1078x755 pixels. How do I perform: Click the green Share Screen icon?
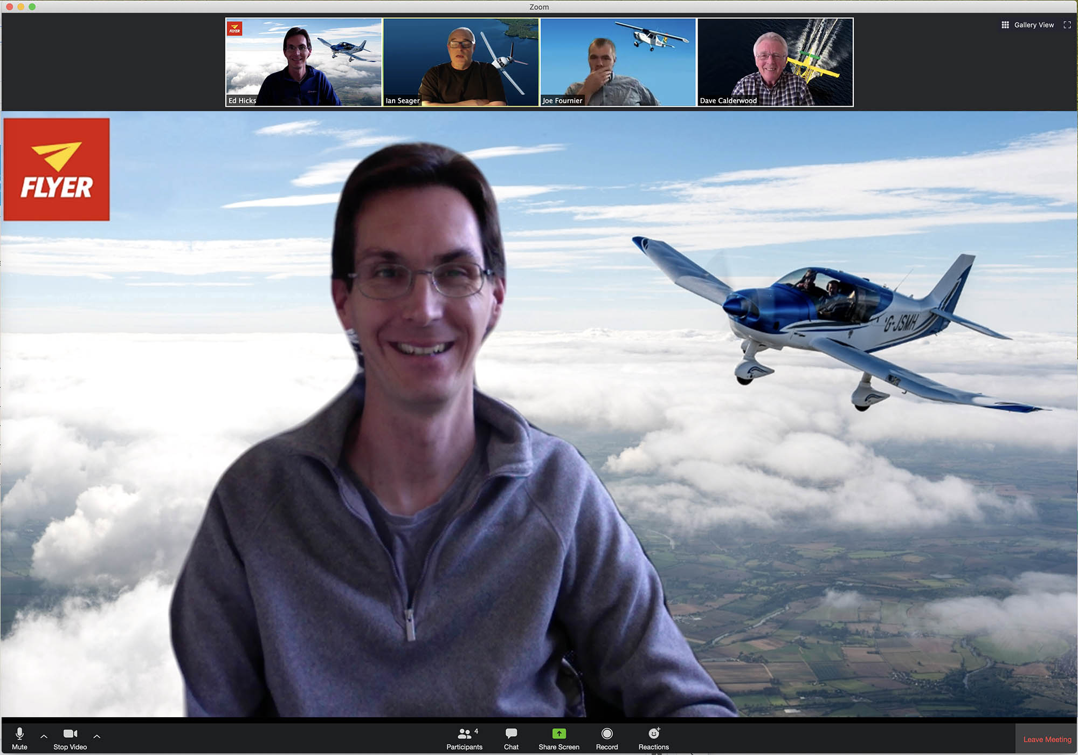tap(559, 733)
